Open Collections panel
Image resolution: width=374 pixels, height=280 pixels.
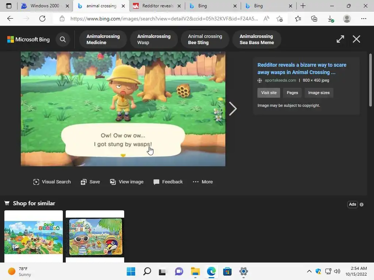(314, 19)
